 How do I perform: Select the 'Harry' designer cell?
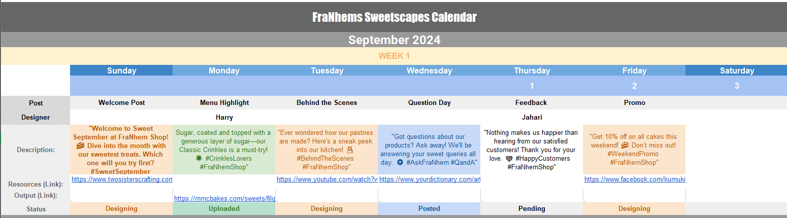224,118
